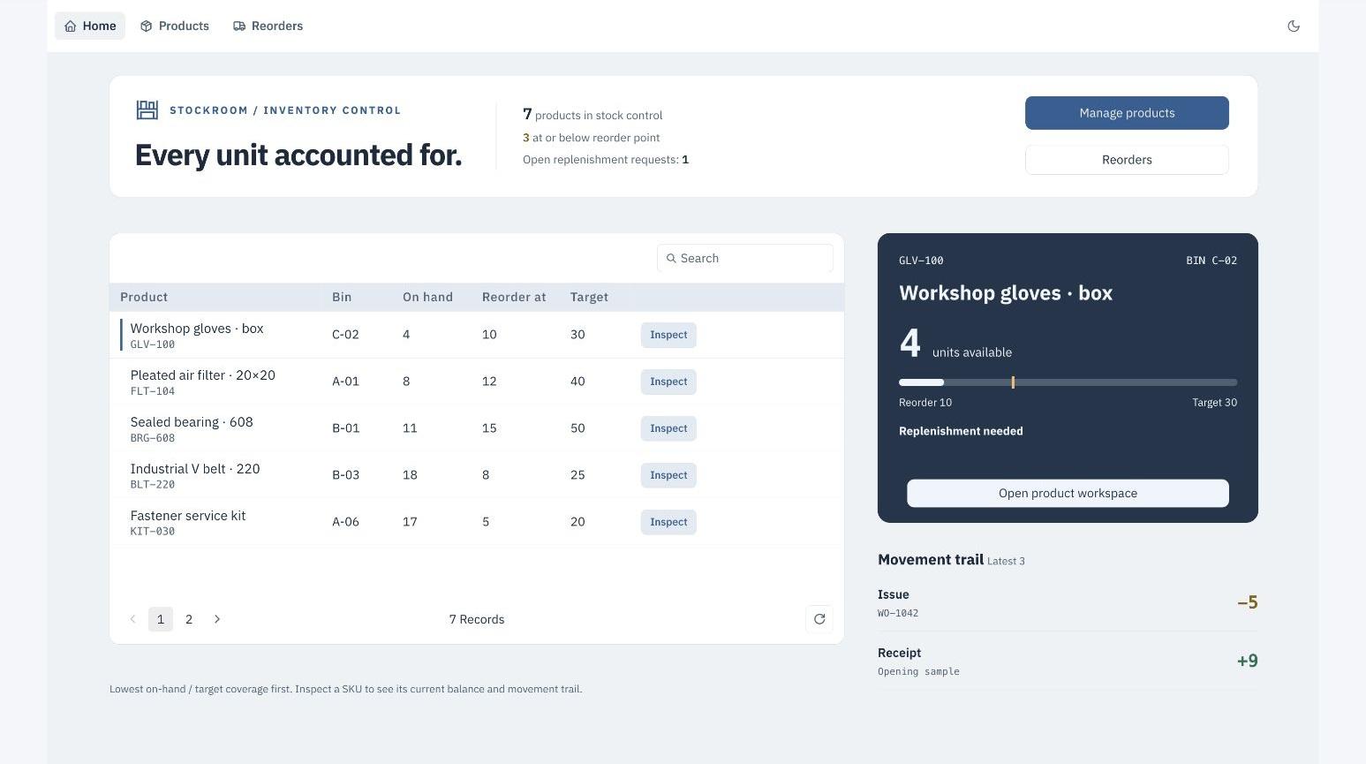1366x764 pixels.
Task: Click SKU code BRG-608
Action: (153, 438)
